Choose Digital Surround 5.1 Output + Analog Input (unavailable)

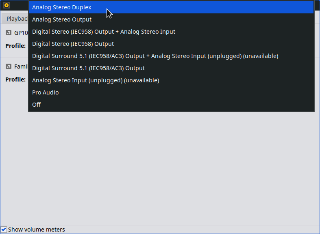pyautogui.click(x=155, y=56)
